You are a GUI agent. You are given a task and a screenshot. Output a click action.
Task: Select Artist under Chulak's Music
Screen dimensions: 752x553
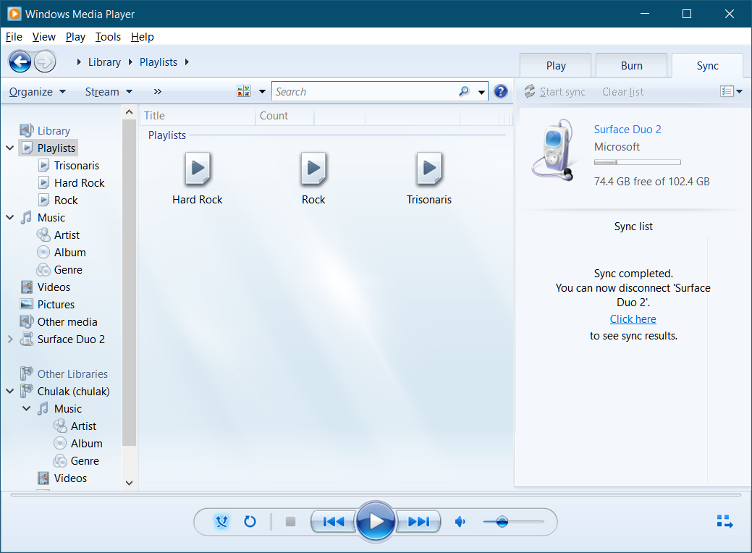pyautogui.click(x=75, y=426)
